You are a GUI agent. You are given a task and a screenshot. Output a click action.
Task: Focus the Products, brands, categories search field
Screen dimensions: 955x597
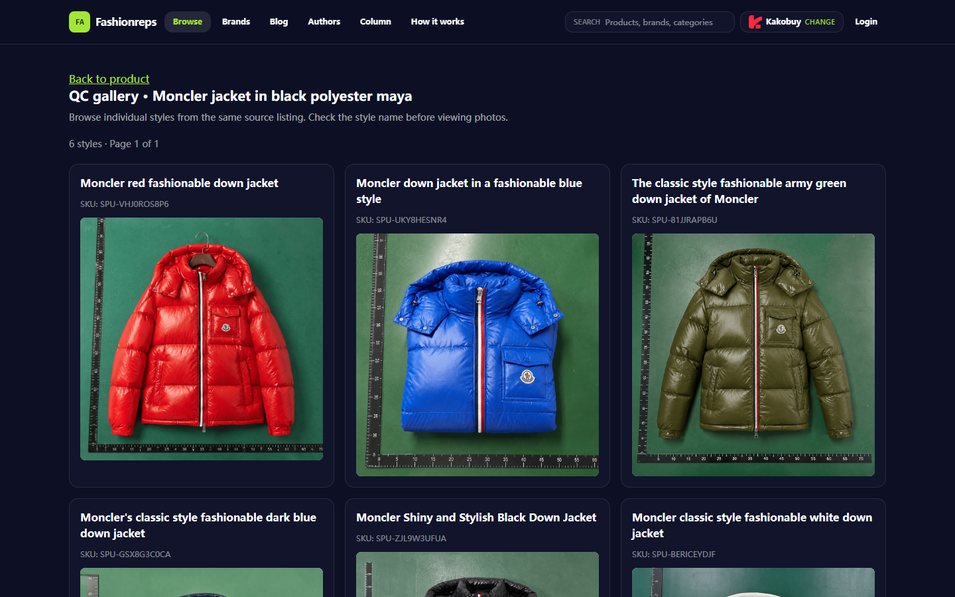[x=650, y=22]
